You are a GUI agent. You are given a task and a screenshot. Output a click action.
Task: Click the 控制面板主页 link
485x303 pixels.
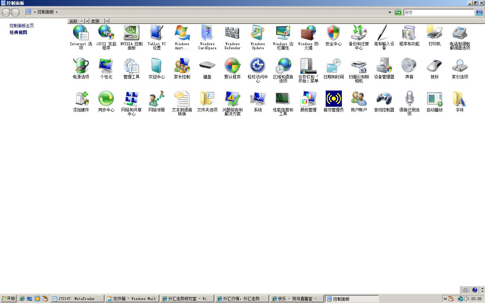22,26
